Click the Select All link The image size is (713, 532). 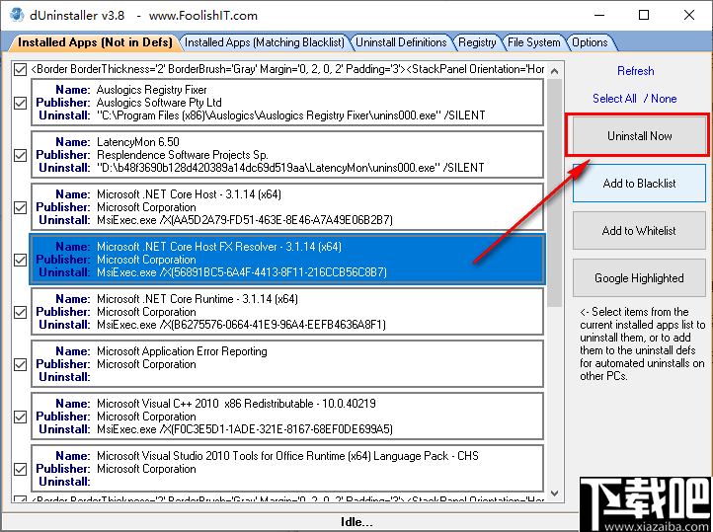tap(614, 99)
